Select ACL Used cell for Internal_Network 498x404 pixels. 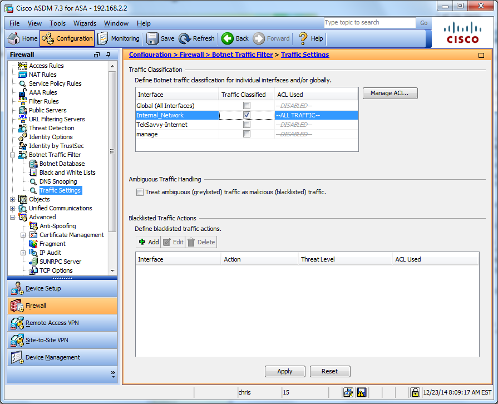point(317,115)
